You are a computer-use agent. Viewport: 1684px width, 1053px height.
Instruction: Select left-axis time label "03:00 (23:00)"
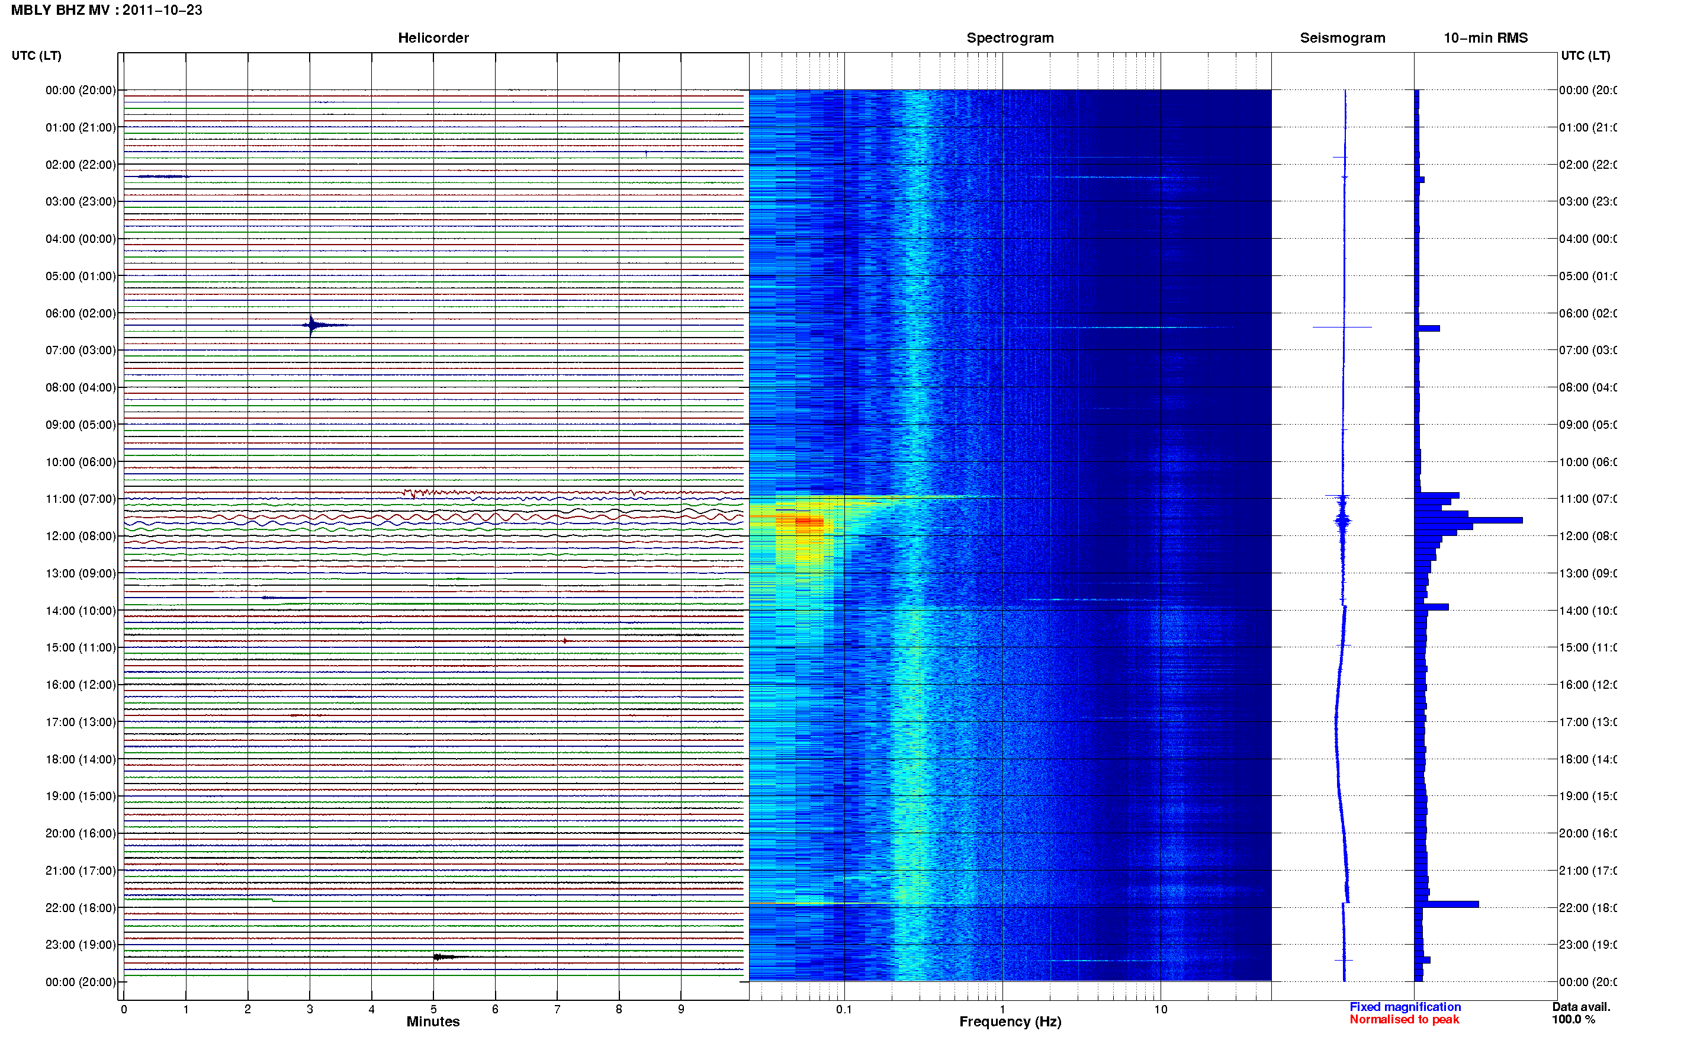[x=81, y=202]
